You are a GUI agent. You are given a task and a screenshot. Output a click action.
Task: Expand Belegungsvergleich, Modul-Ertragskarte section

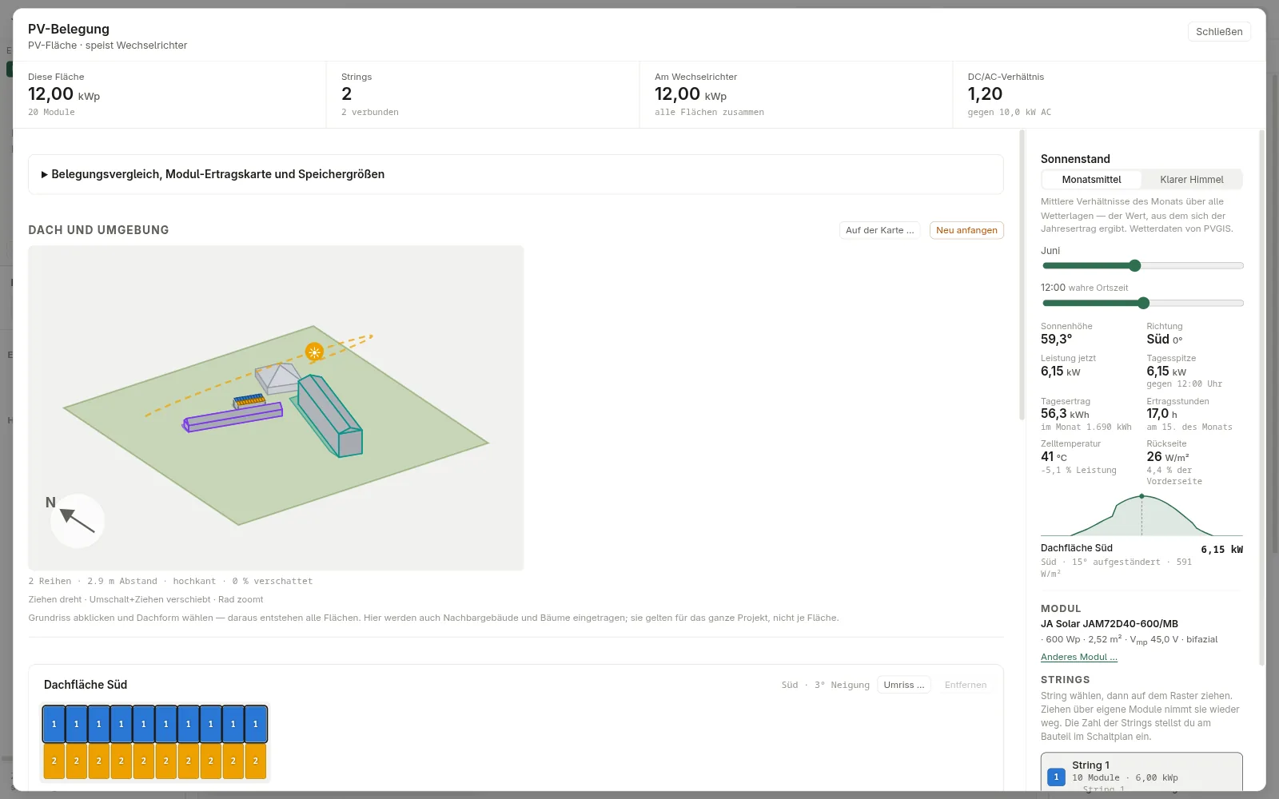(x=516, y=174)
